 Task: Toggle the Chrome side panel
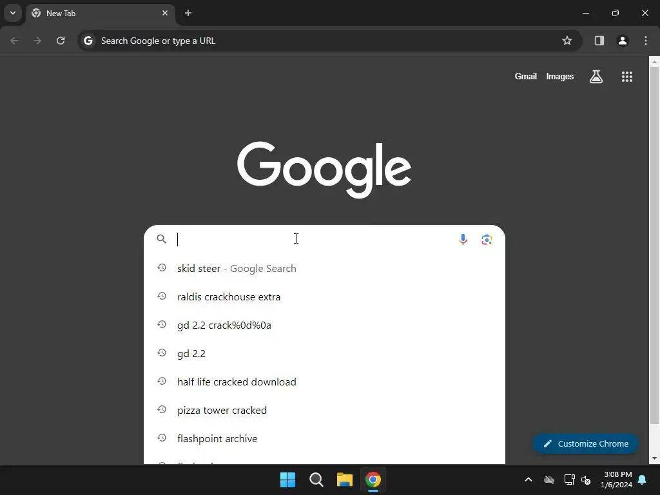click(x=599, y=41)
